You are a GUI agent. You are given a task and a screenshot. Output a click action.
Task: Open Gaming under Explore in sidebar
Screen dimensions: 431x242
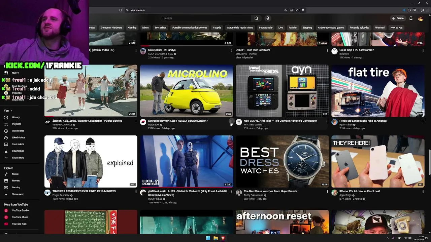click(16, 188)
